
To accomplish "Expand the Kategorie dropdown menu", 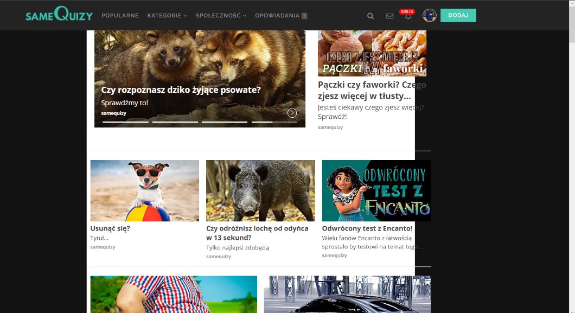I will point(167,15).
